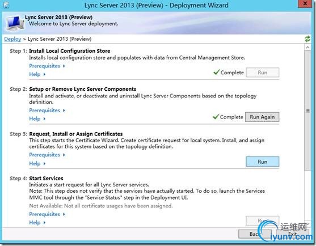The image size is (316, 246).
Task: Expand Help under Step 4
Action: click(37, 222)
